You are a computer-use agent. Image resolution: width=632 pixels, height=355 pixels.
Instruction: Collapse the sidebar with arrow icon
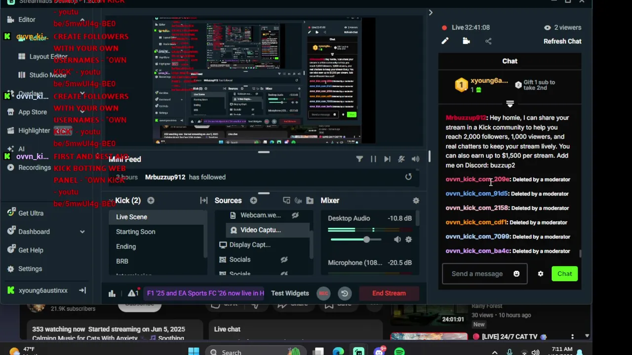[82, 290]
